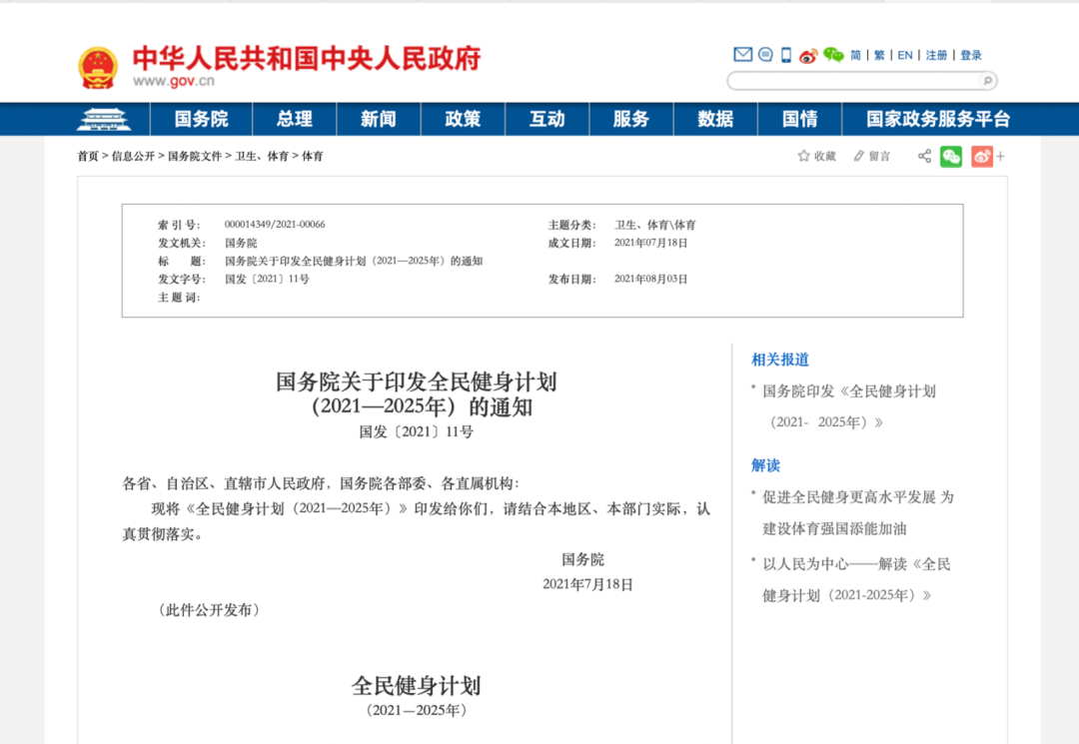
Task: Select 国家政务服务平台 in the navigation bar
Action: [x=937, y=119]
